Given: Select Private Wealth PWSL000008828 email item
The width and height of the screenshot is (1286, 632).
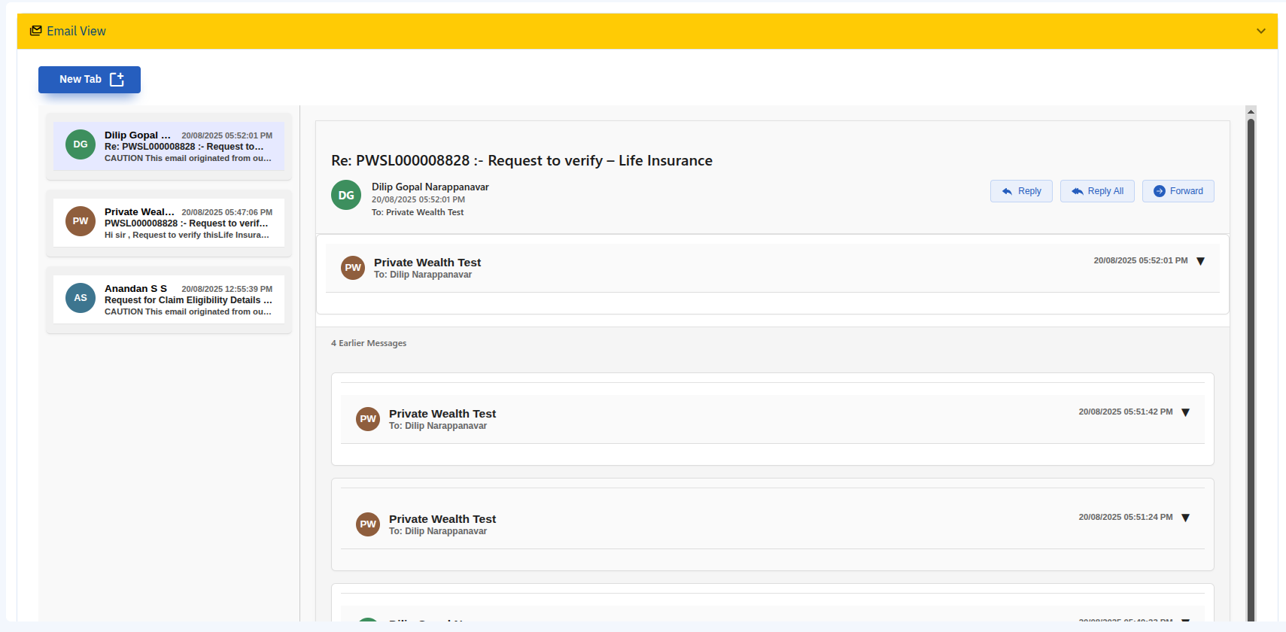Looking at the screenshot, I should coord(187,223).
